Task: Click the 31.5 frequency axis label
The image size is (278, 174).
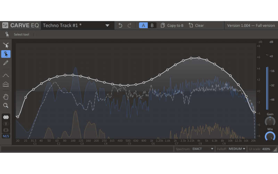Action: pos(33,141)
